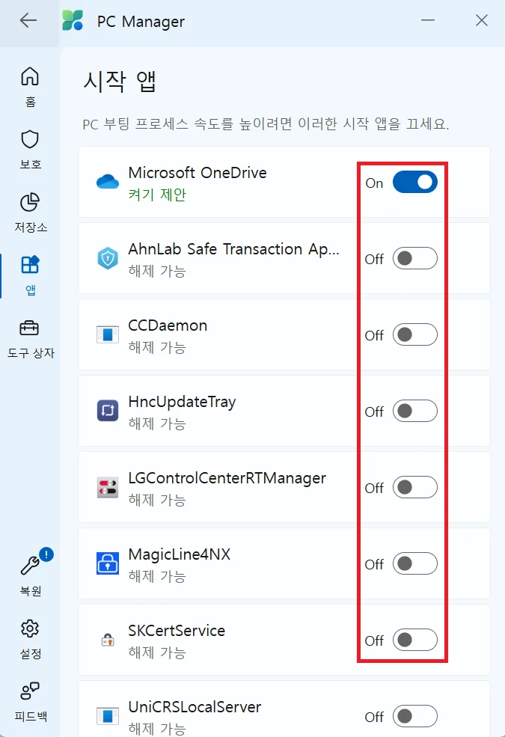Click the CCDaemon name text
The width and height of the screenshot is (505, 737).
pyautogui.click(x=168, y=325)
